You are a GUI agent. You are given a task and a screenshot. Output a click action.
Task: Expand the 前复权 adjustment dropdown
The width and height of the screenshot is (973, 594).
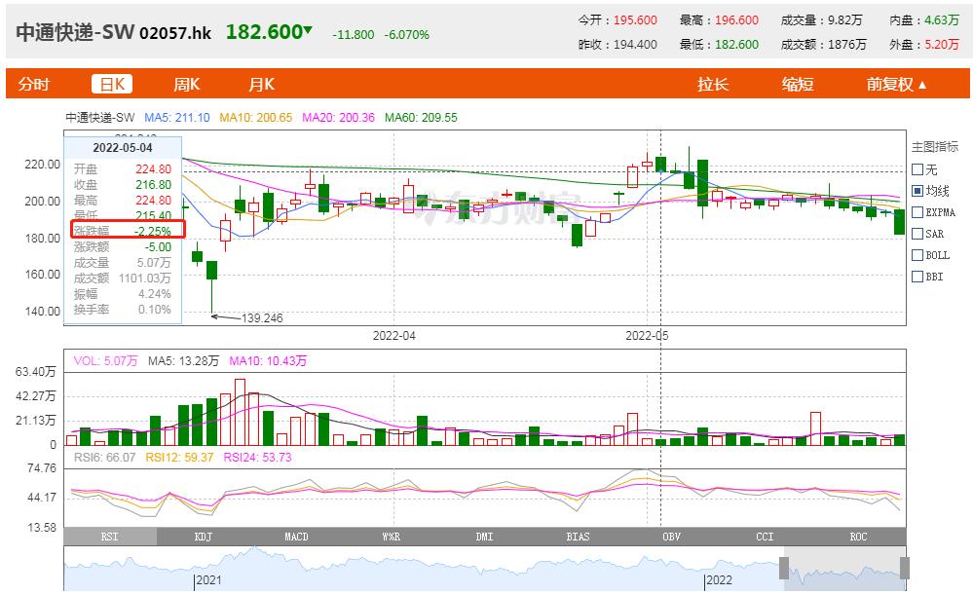(x=896, y=84)
